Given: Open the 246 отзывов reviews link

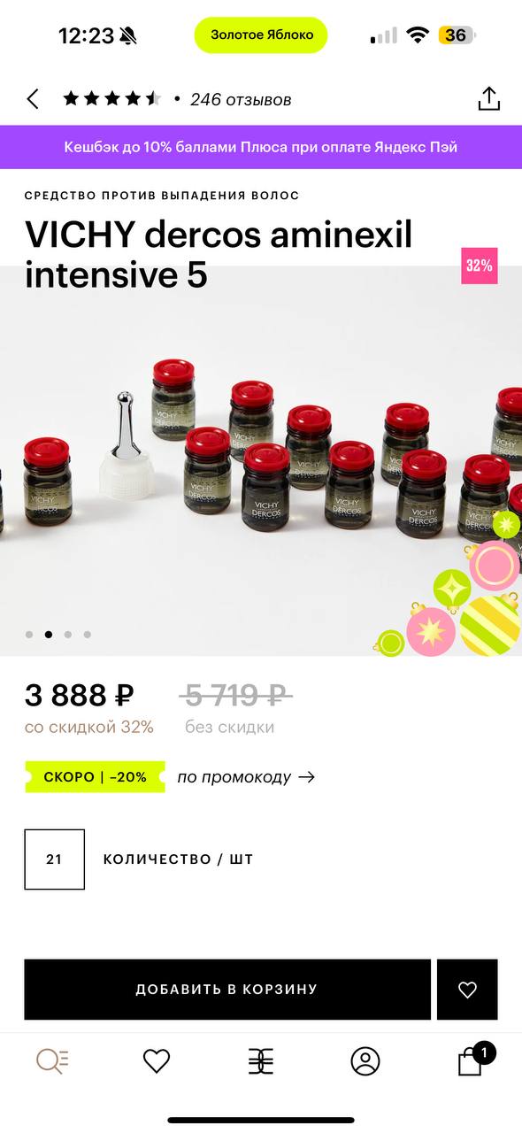Looking at the screenshot, I should tap(241, 99).
